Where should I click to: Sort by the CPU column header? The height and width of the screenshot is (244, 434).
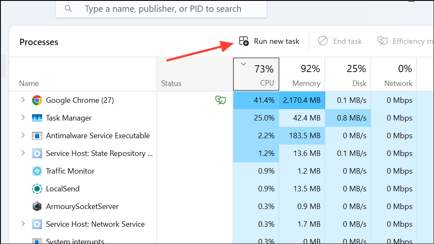(256, 74)
